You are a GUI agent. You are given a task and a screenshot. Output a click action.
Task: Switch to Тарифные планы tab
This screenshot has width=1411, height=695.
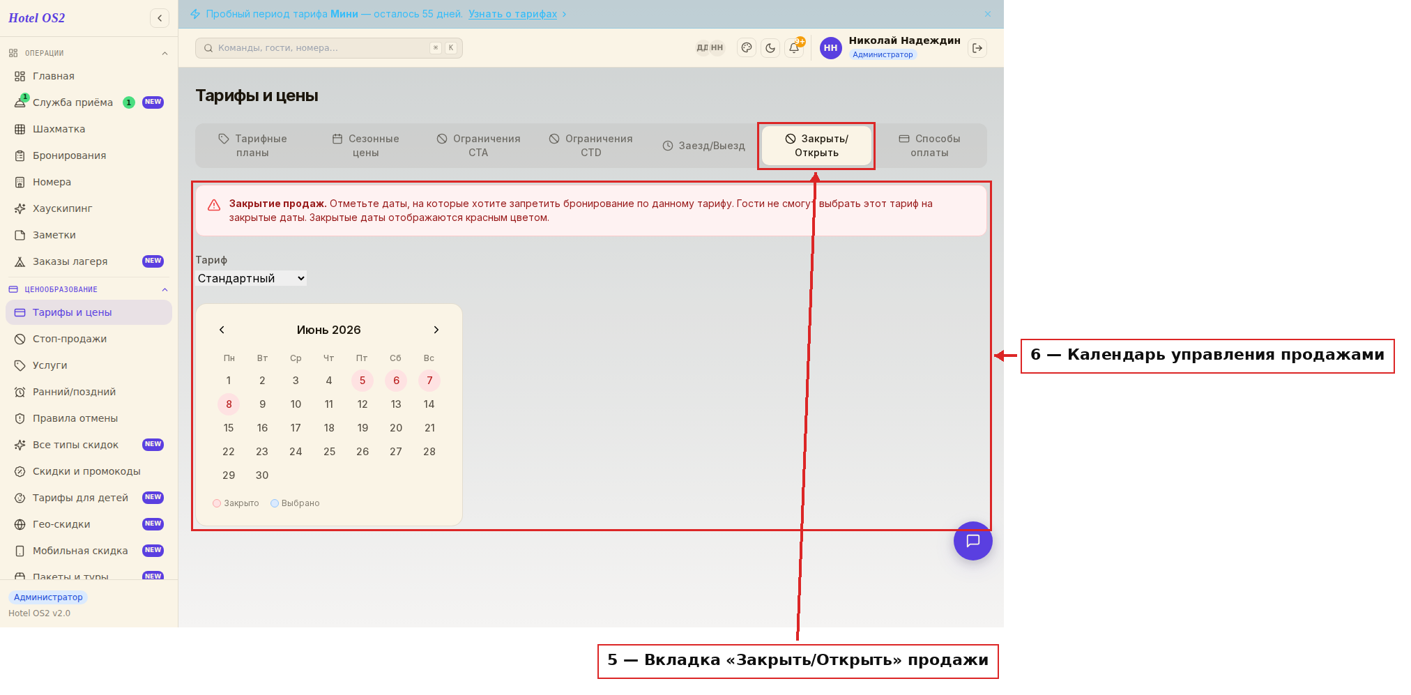click(252, 146)
